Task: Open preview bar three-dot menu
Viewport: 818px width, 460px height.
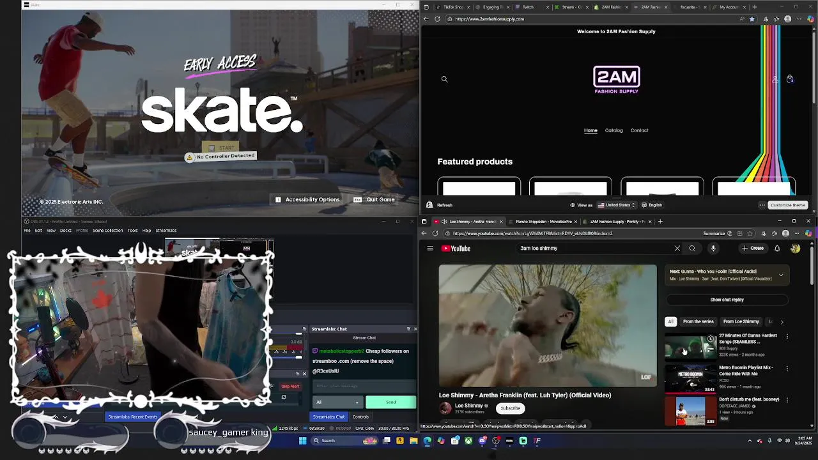Action: point(762,205)
